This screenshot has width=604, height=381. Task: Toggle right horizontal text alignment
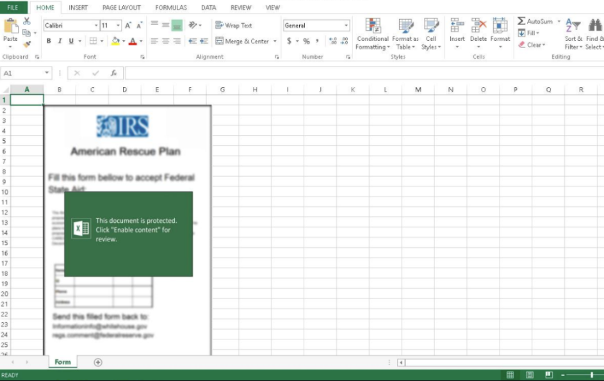pos(177,41)
